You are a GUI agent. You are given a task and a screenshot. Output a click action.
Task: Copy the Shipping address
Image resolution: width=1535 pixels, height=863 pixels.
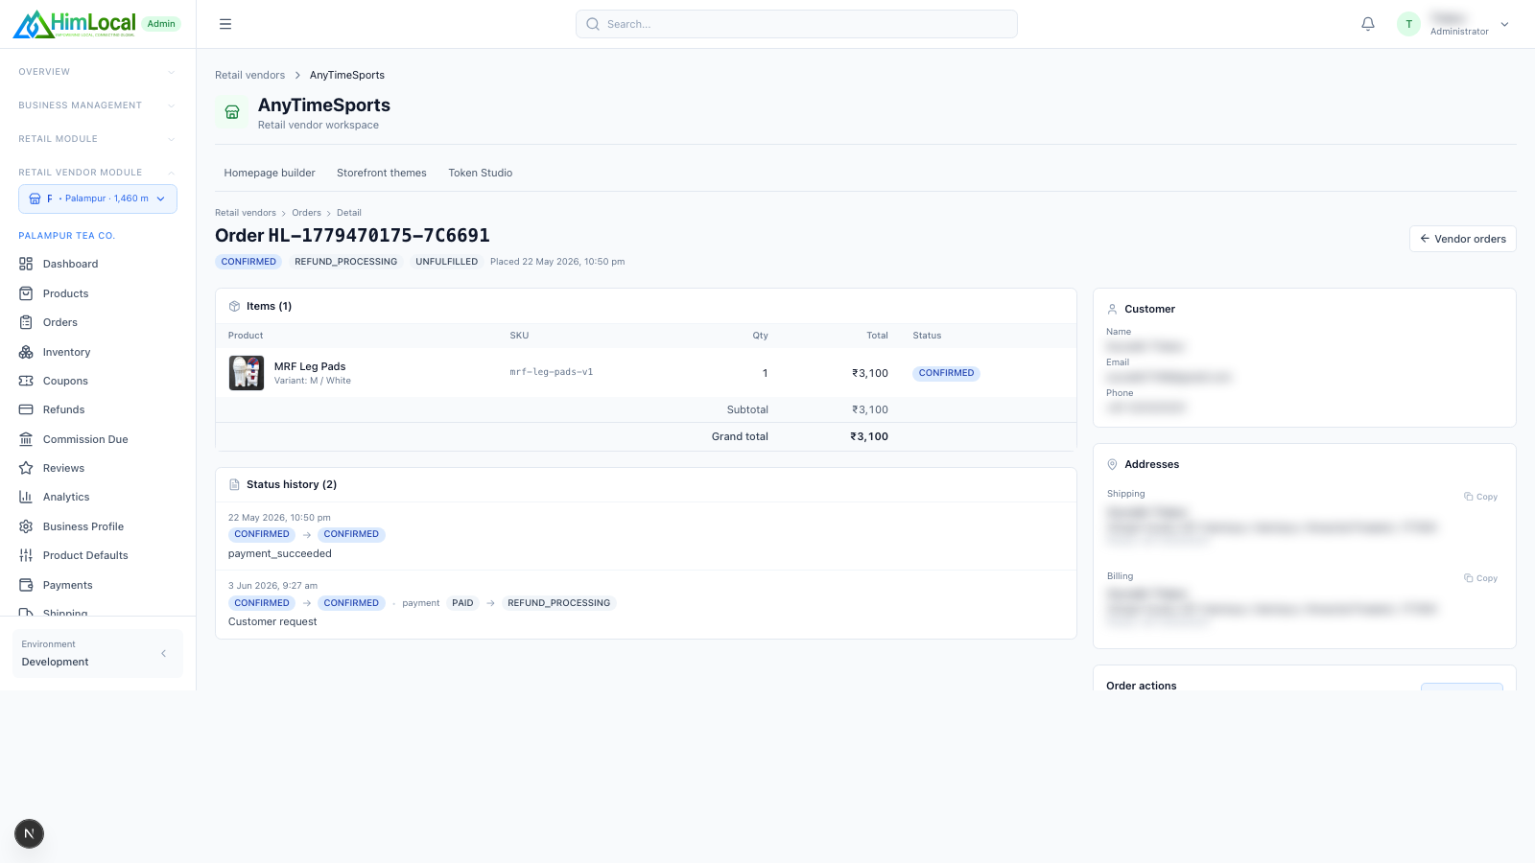point(1480,497)
